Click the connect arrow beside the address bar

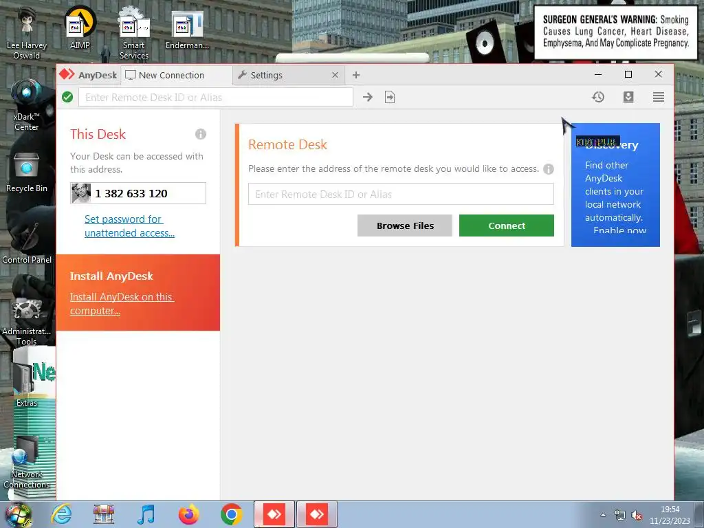[368, 97]
